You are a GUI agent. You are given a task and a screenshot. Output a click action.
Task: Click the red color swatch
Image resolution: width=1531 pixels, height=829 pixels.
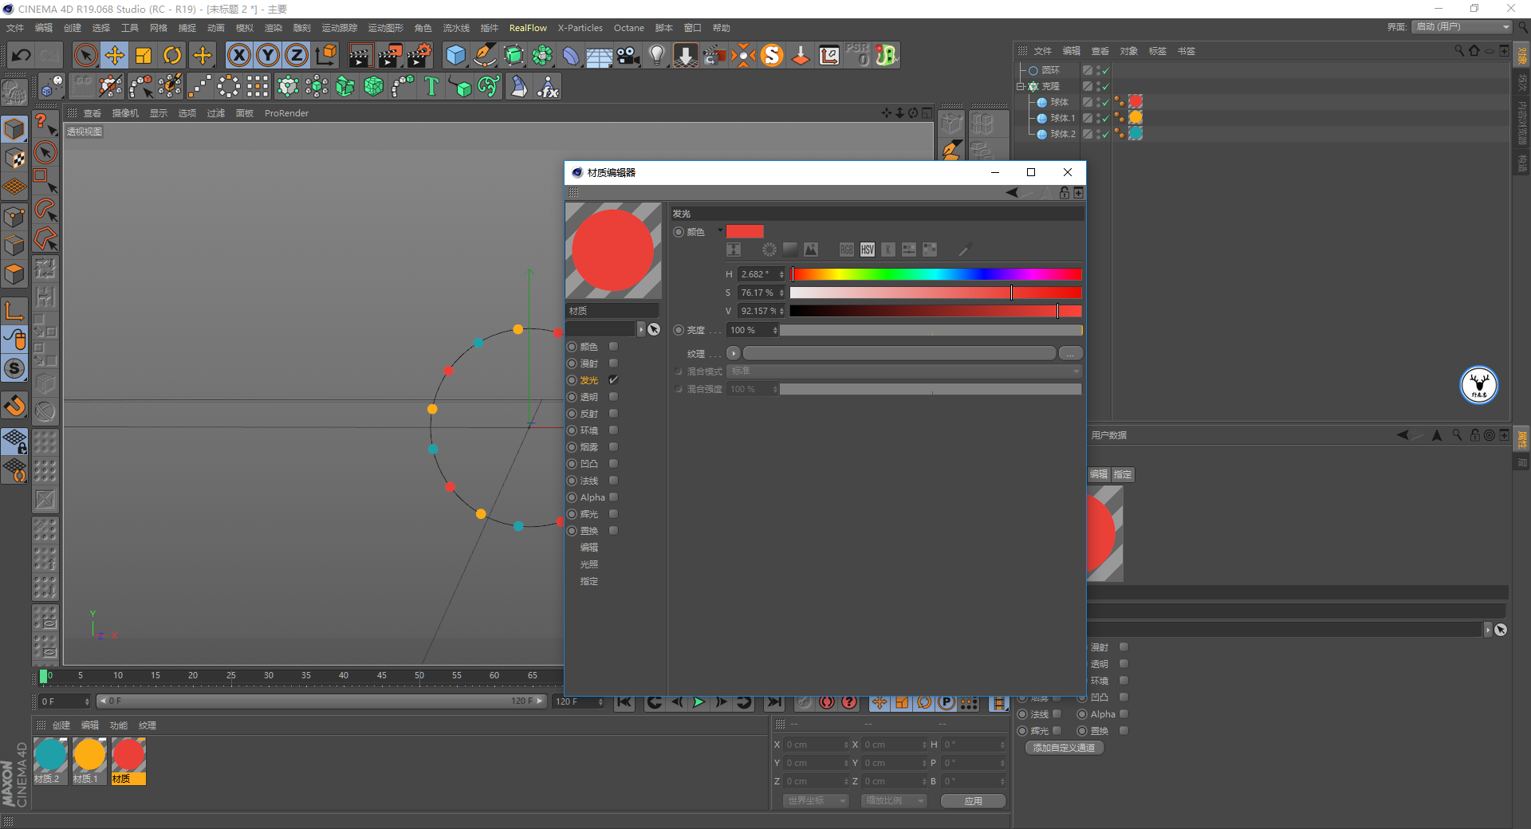(745, 231)
